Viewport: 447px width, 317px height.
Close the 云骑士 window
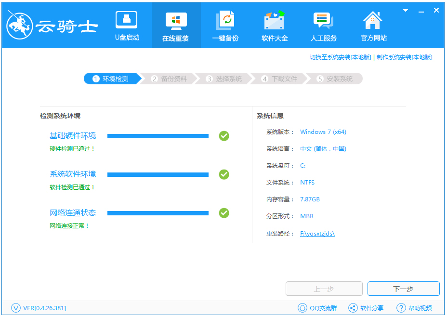[436, 10]
